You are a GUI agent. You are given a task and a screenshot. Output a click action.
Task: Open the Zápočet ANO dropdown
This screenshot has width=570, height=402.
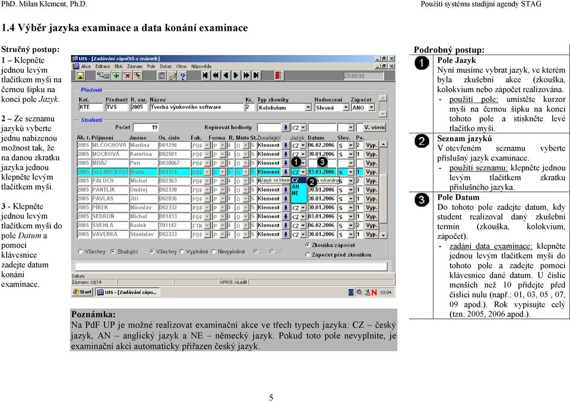point(371,107)
